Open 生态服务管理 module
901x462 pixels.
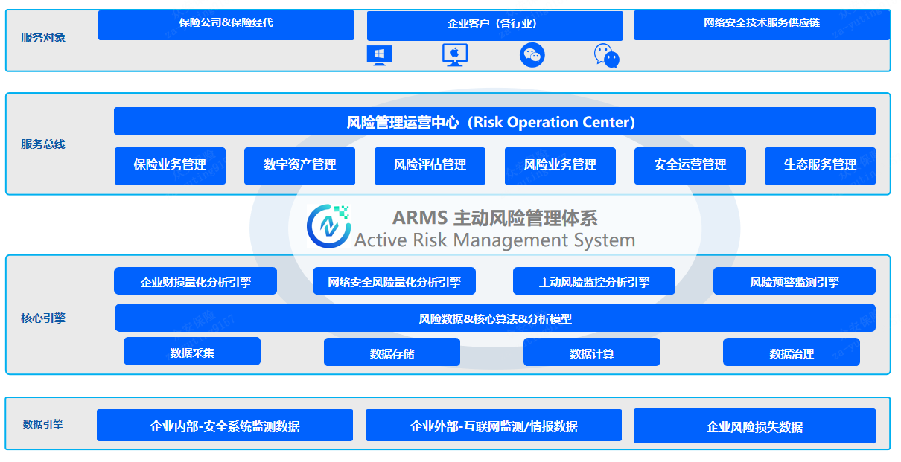coord(820,165)
